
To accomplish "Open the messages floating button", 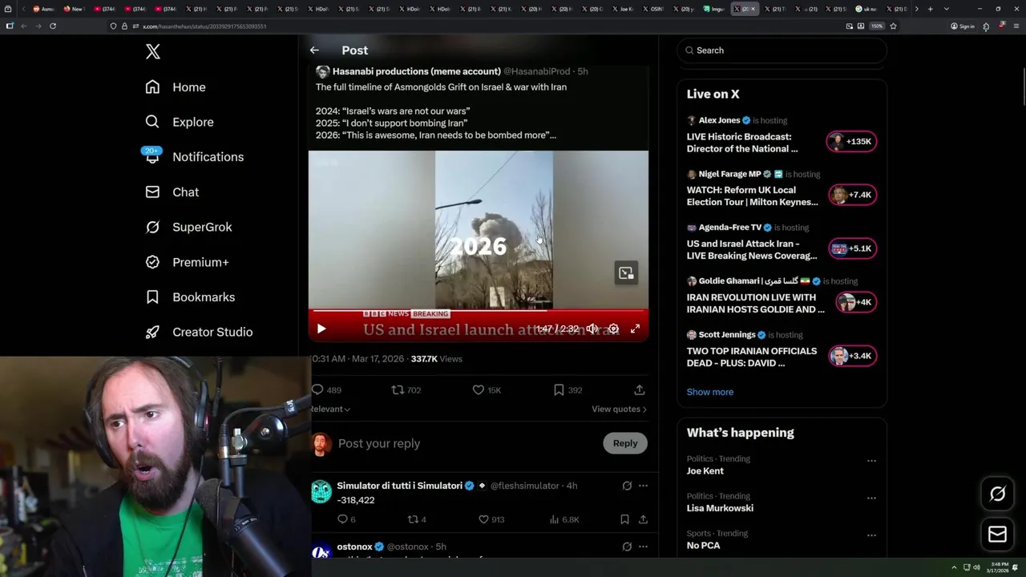I will [997, 535].
